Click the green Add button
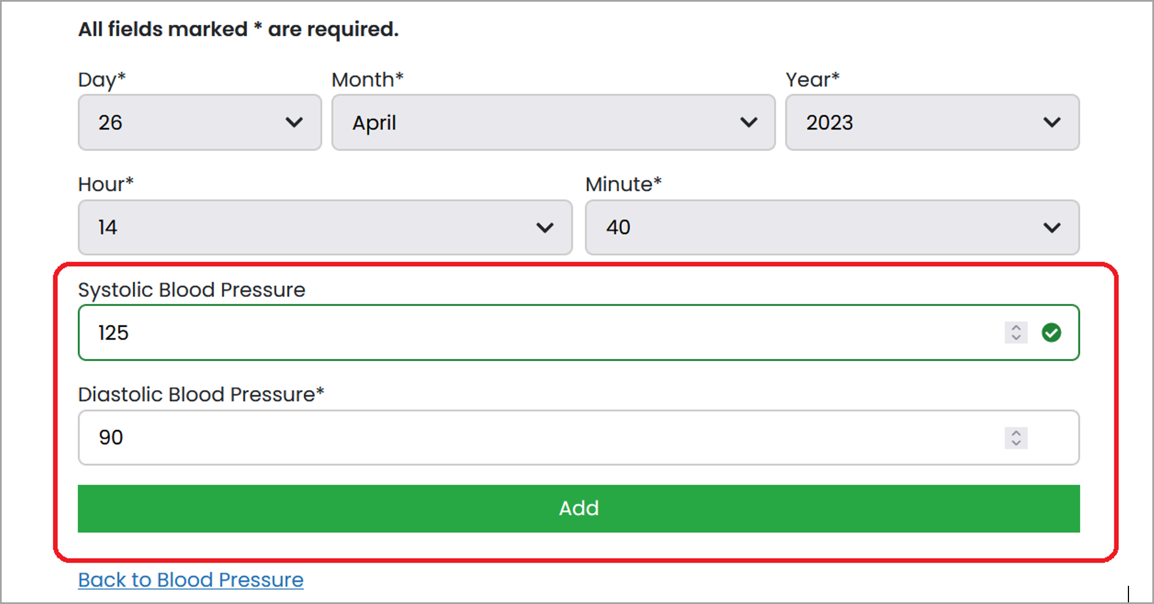Screen dimensions: 1154x604 (x=579, y=509)
